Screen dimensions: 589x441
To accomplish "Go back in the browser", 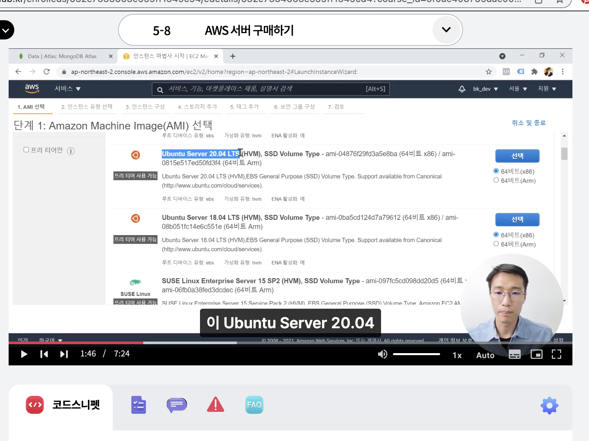I will point(18,72).
